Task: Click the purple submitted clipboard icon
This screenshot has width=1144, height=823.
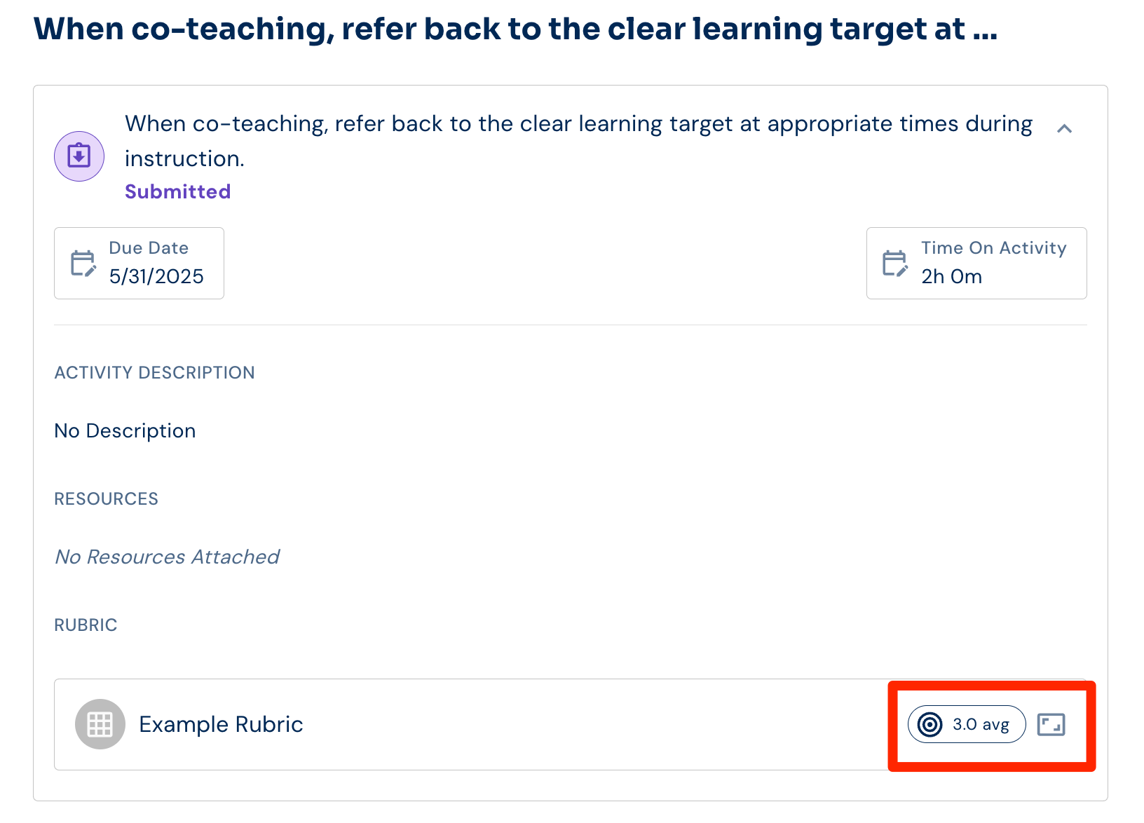Action: coord(79,156)
